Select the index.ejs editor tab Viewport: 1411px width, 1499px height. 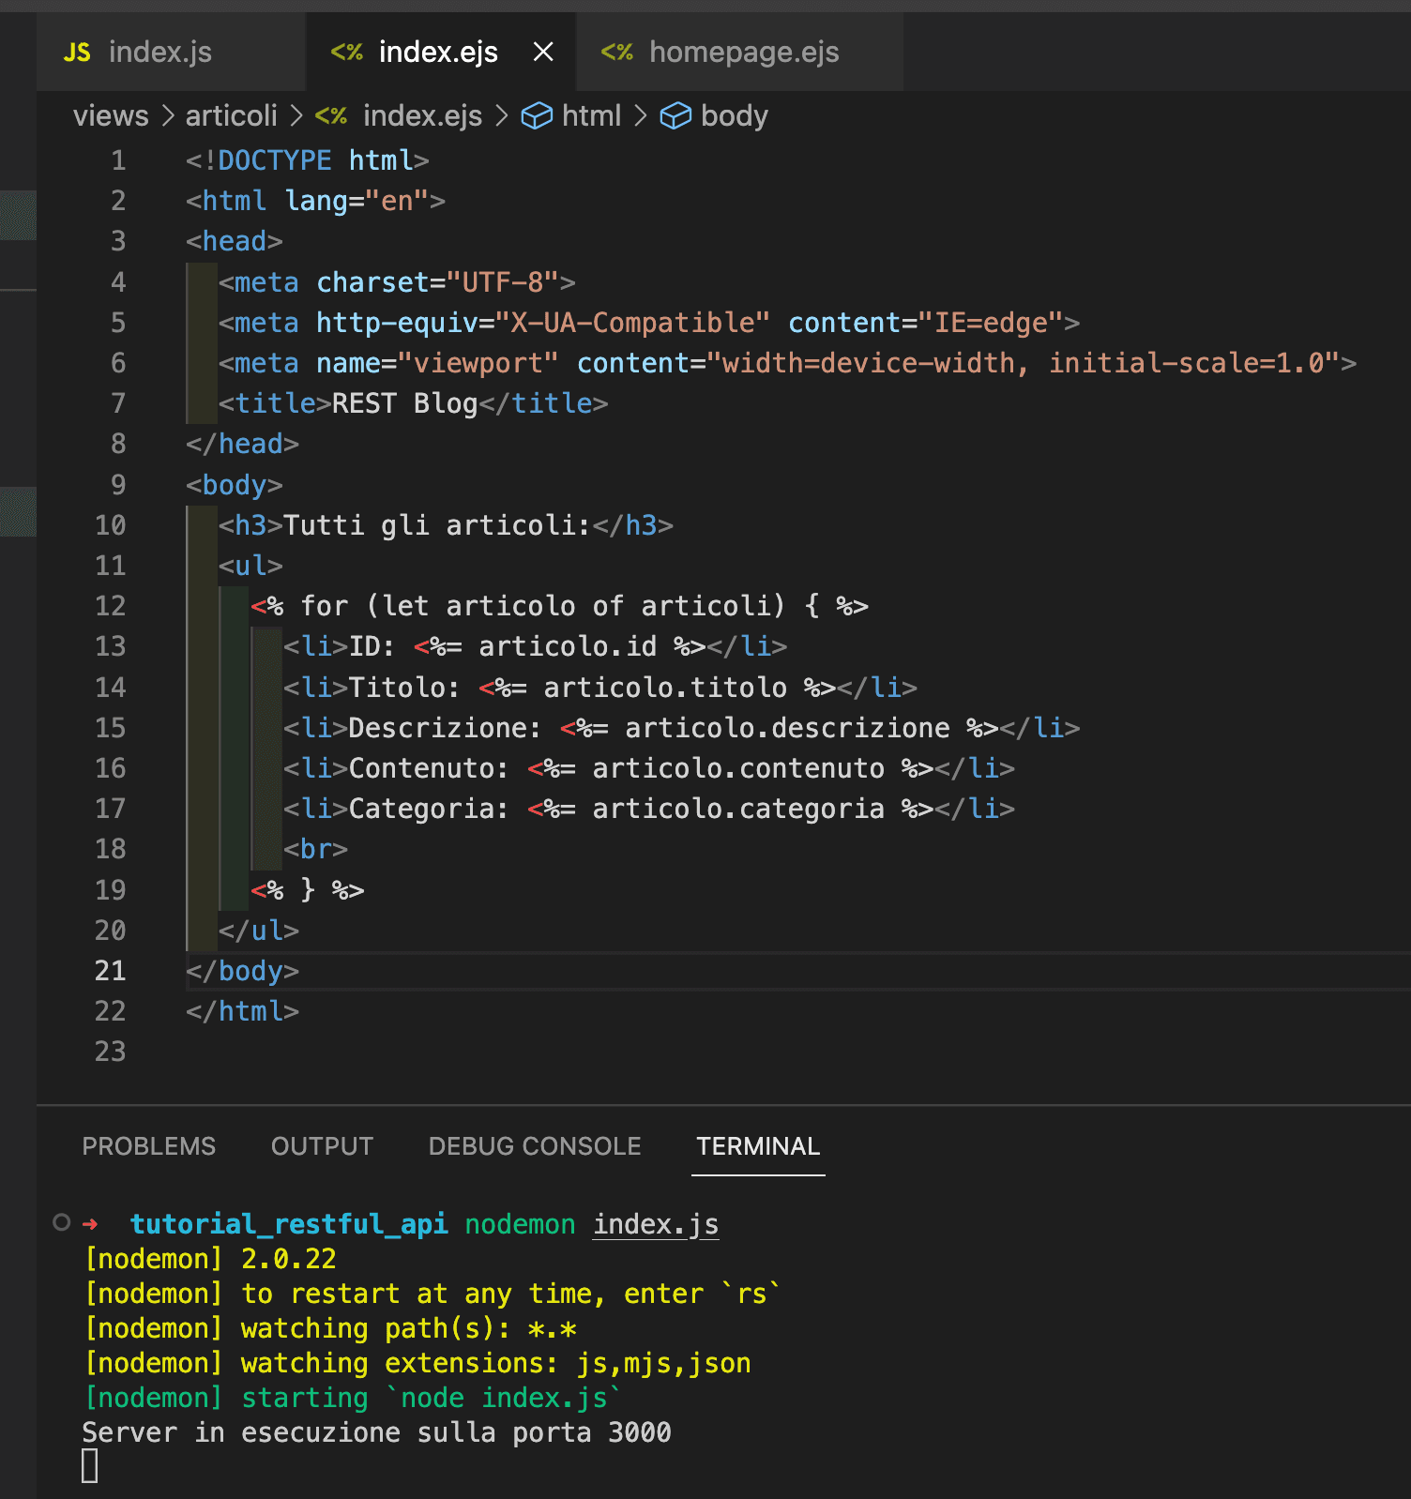(x=439, y=52)
